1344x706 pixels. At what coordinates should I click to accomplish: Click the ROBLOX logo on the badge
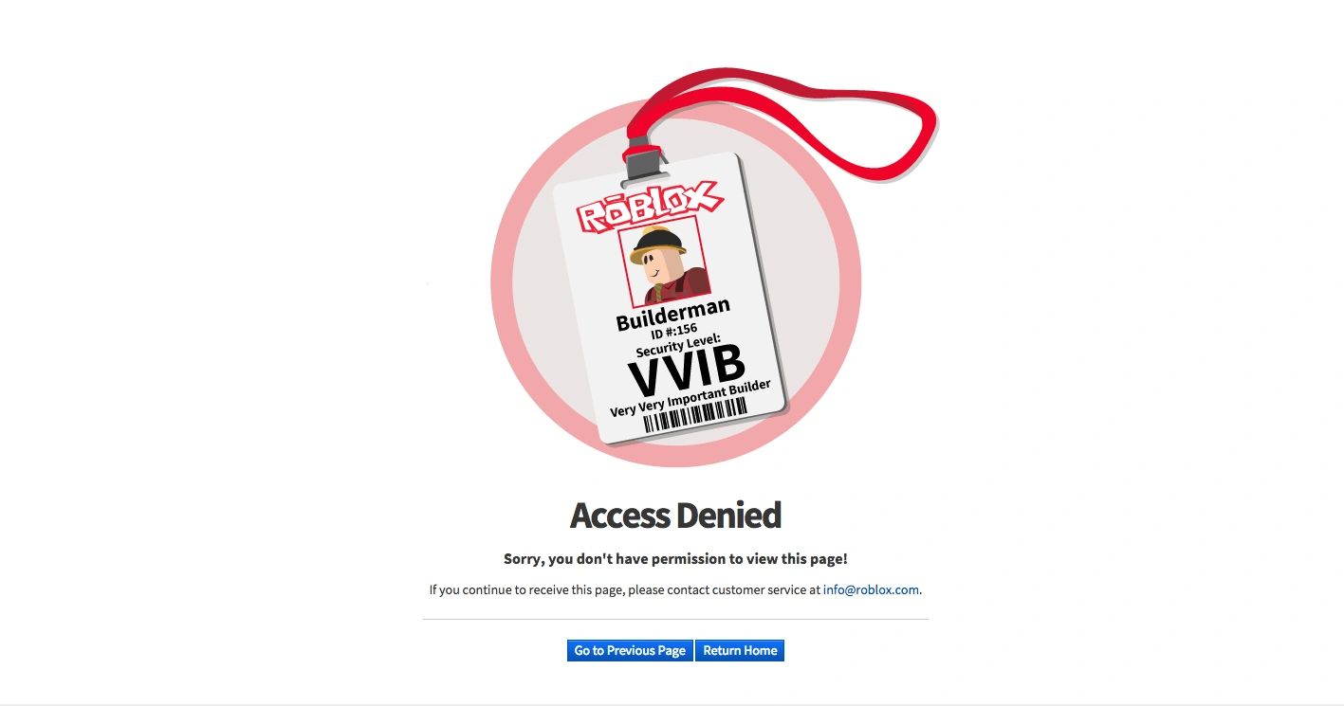click(x=650, y=208)
